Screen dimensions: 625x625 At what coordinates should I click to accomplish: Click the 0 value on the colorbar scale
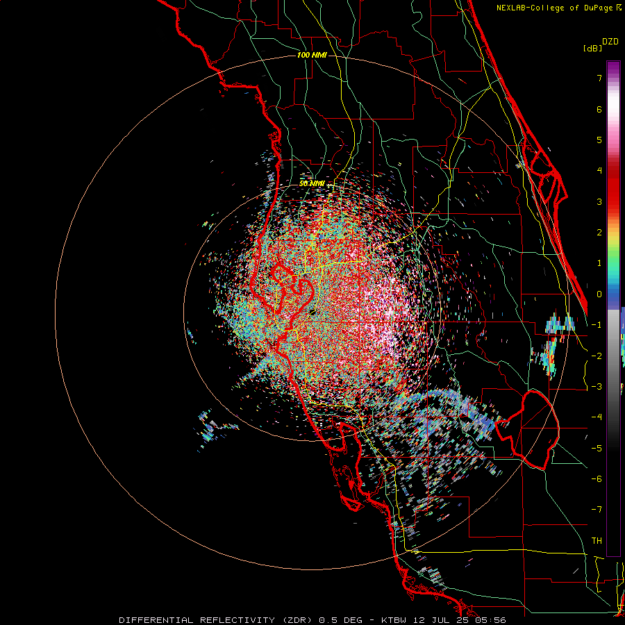coord(599,294)
